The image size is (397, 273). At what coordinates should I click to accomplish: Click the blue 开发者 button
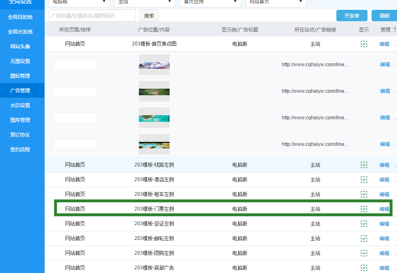(x=352, y=16)
